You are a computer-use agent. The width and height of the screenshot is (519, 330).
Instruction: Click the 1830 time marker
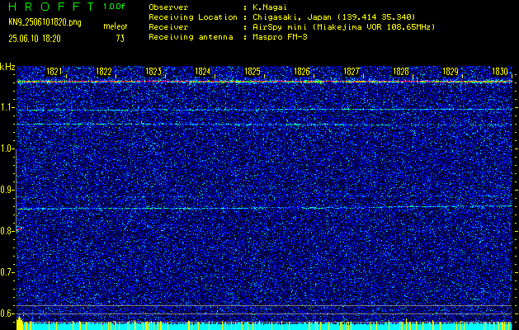pyautogui.click(x=500, y=72)
